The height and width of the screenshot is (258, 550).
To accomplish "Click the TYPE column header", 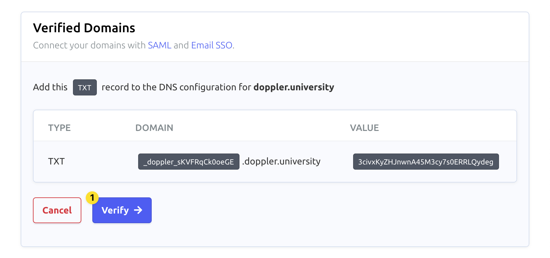I will pos(59,128).
